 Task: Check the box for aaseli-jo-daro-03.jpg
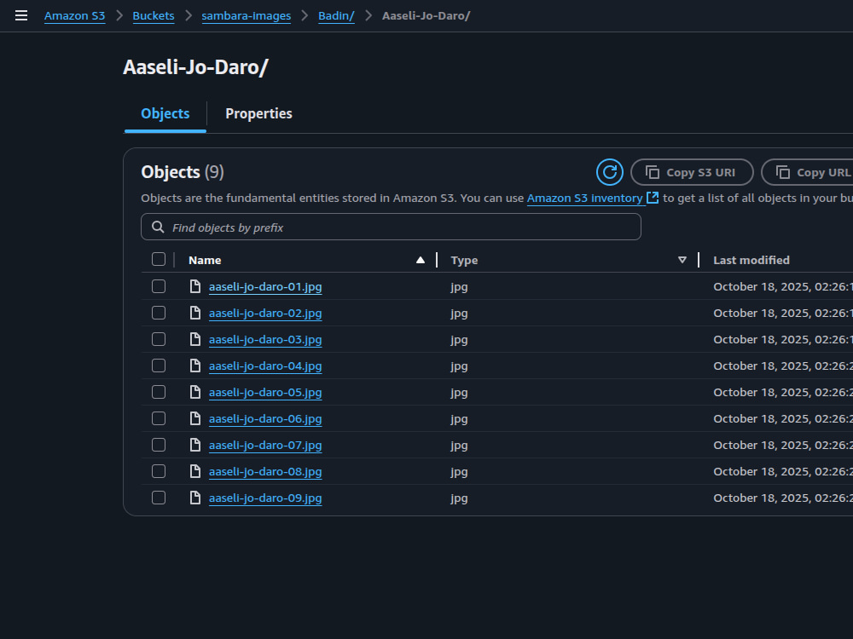pyautogui.click(x=159, y=339)
